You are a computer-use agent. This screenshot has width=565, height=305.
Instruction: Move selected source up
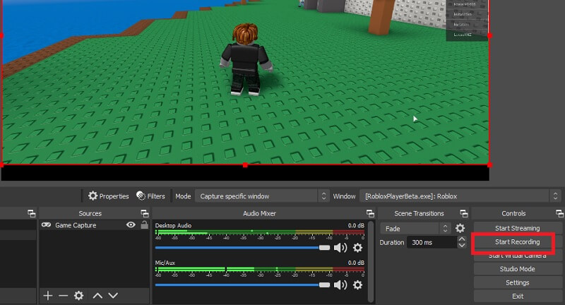pyautogui.click(x=97, y=296)
